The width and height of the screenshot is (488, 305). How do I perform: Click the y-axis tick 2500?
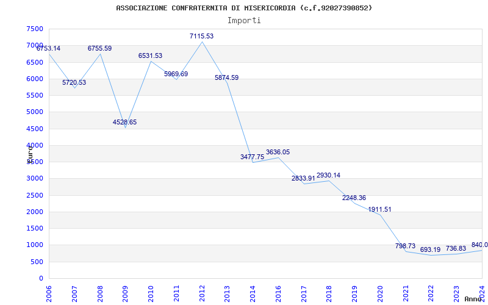[x=35, y=195]
